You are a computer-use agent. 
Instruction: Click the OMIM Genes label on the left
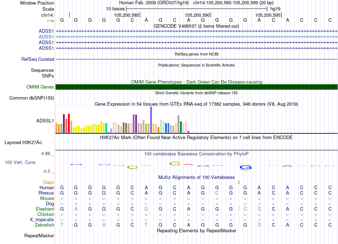click(x=40, y=87)
